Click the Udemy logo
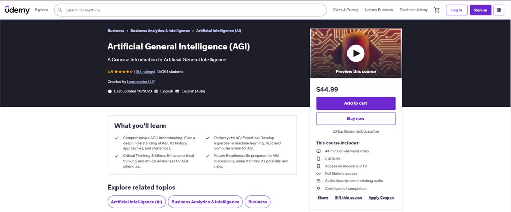 click(x=17, y=10)
